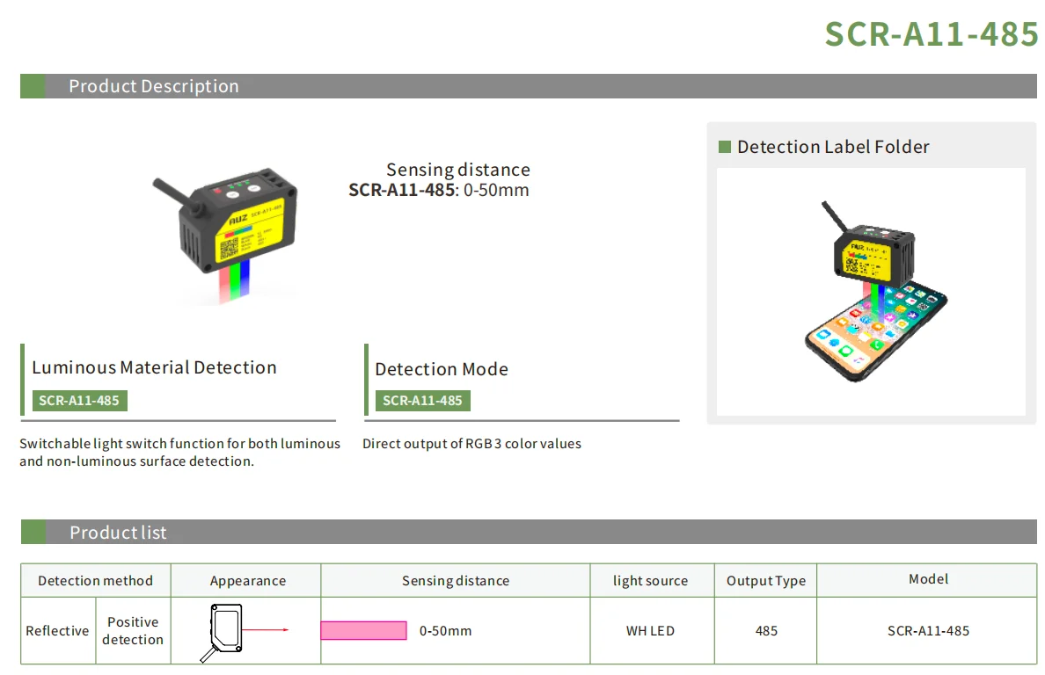Click the SCR-A11-485 tag under Luminous Material Detection

pos(79,401)
